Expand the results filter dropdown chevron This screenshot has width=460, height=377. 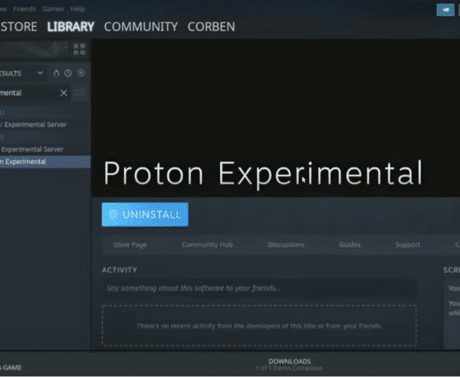point(40,73)
